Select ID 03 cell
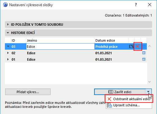 (13, 47)
